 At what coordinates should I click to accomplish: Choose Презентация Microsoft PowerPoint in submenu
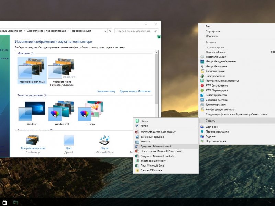point(166,151)
